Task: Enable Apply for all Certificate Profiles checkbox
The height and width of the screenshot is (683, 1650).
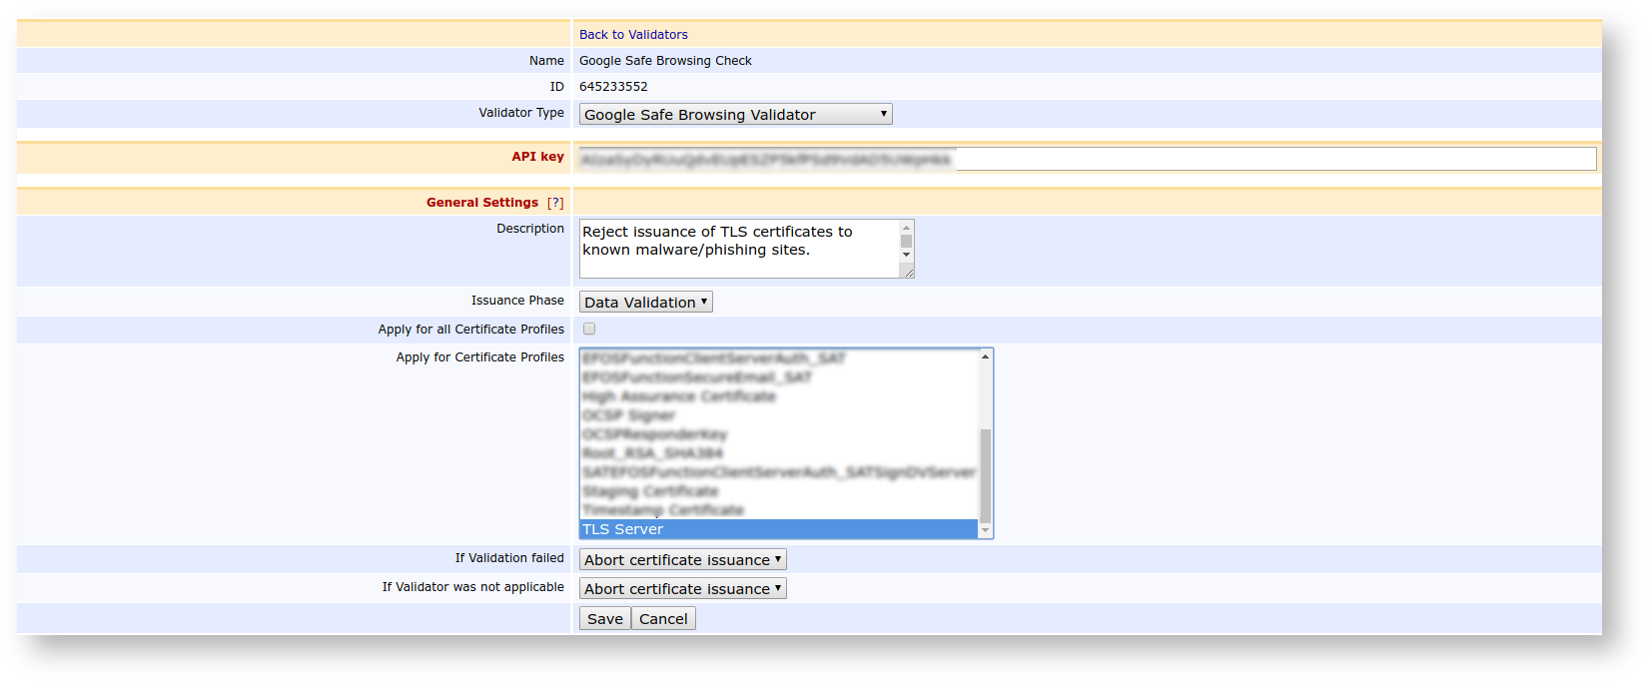Action: point(589,329)
